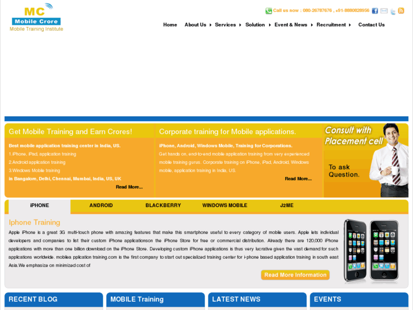Click the EVENTS panel header
The image size is (413, 310).
pyautogui.click(x=359, y=299)
